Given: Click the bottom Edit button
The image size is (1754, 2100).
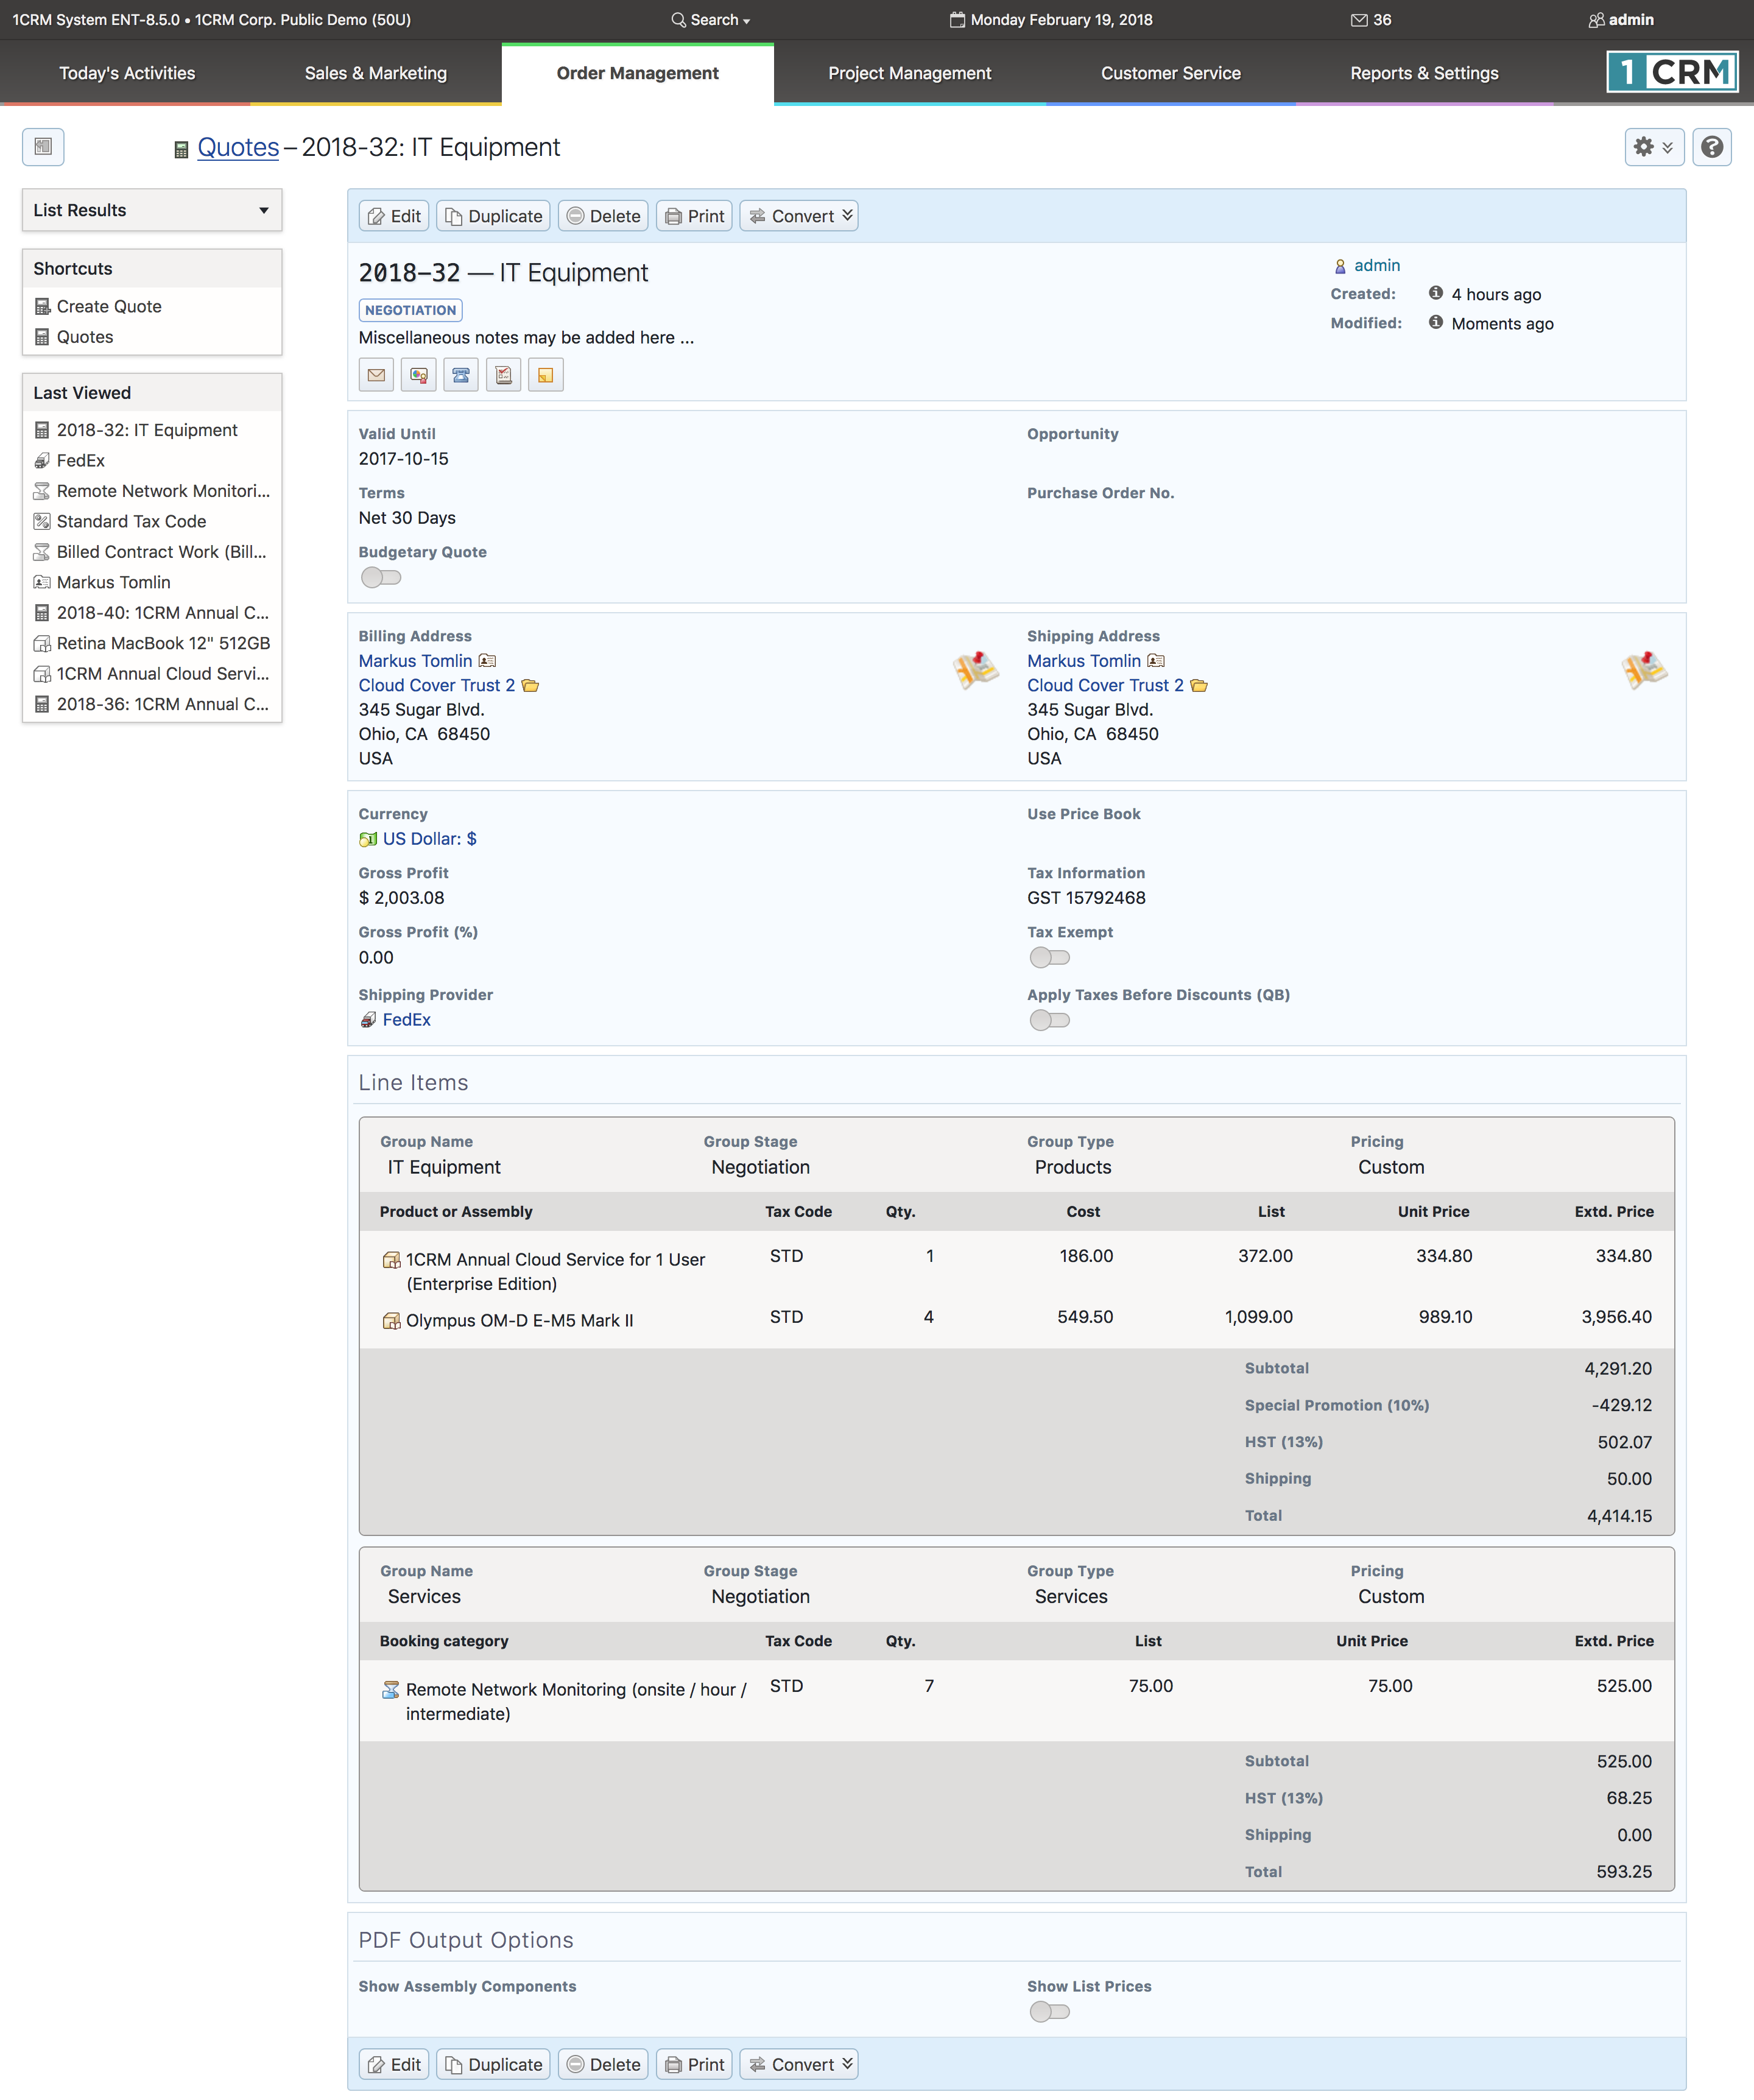Looking at the screenshot, I should pyautogui.click(x=394, y=2065).
